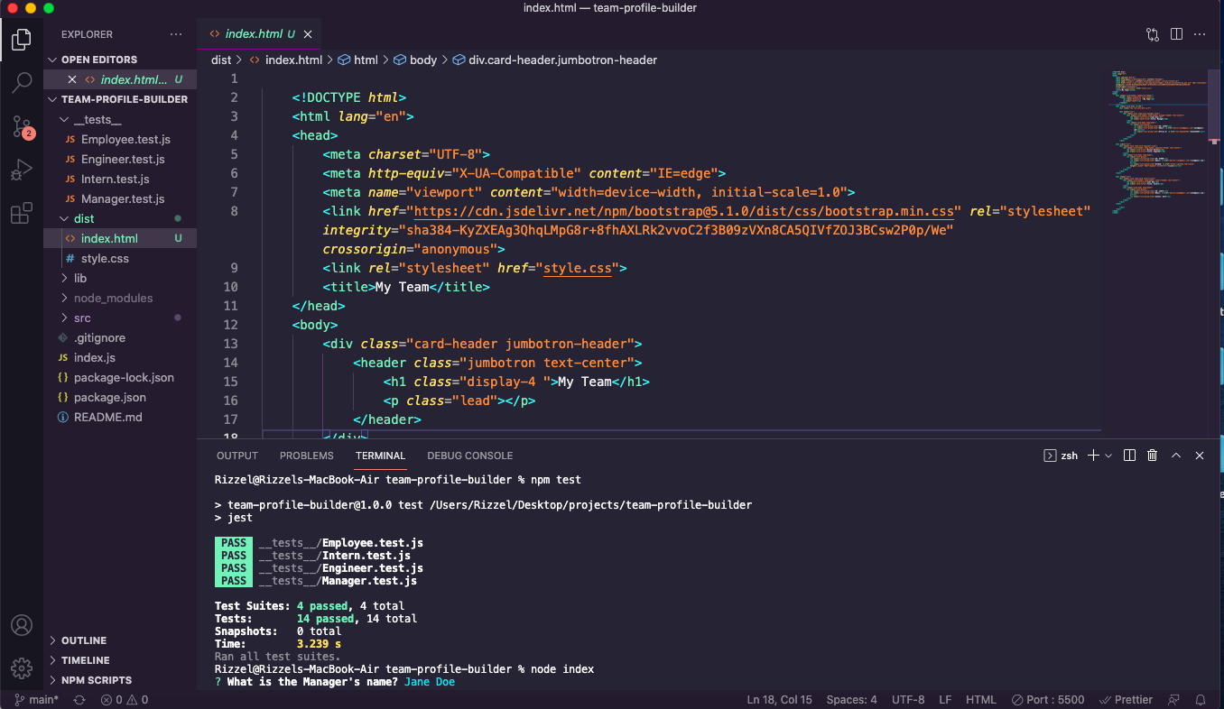The width and height of the screenshot is (1224, 709).
Task: Open the Search view in the activity bar
Action: coord(21,81)
